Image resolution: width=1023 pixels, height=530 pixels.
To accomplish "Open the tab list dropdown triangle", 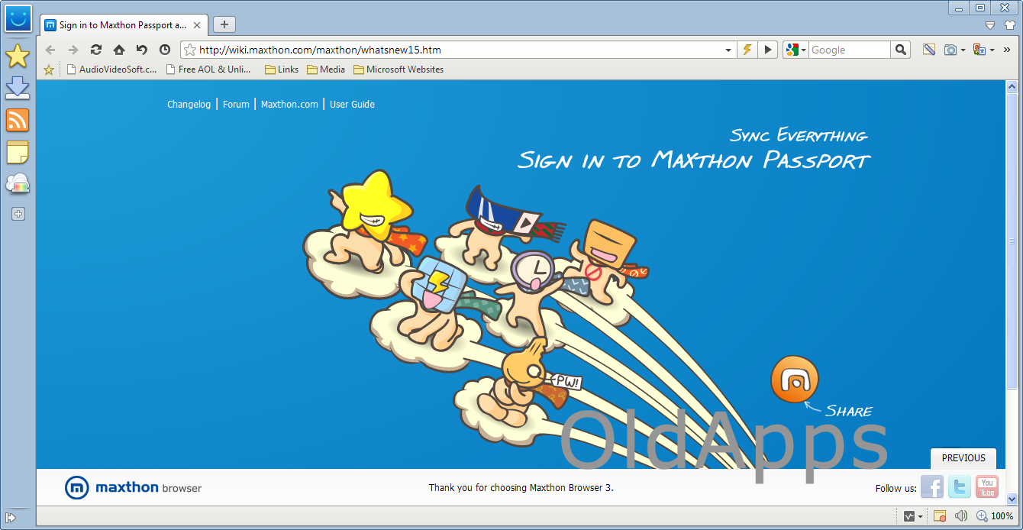I will [990, 25].
